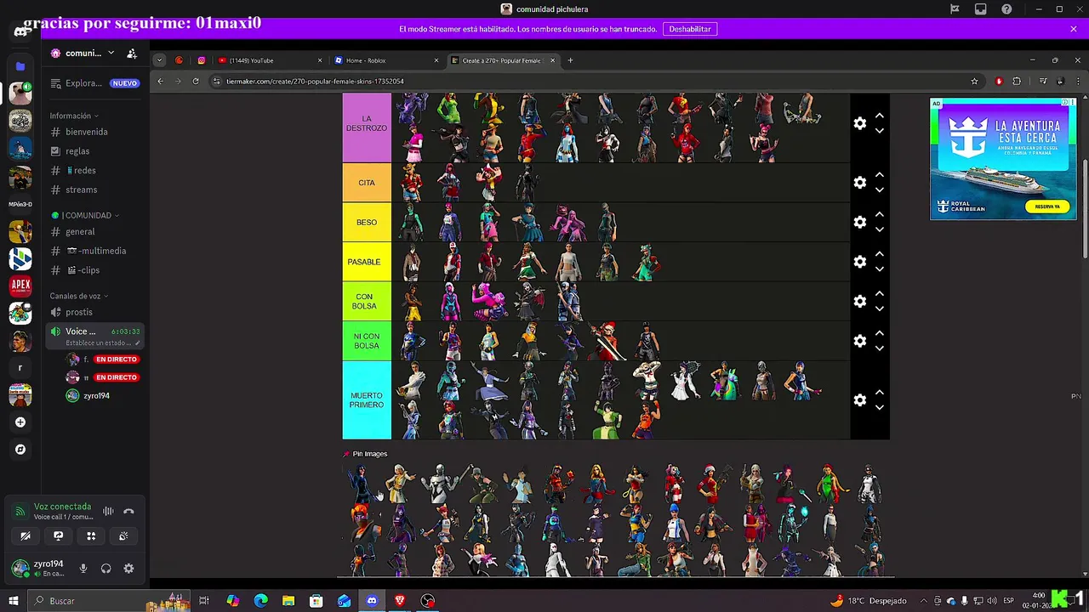This screenshot has width=1089, height=612.
Task: Click Deshabilitar to turn off Streamer mode
Action: click(689, 29)
